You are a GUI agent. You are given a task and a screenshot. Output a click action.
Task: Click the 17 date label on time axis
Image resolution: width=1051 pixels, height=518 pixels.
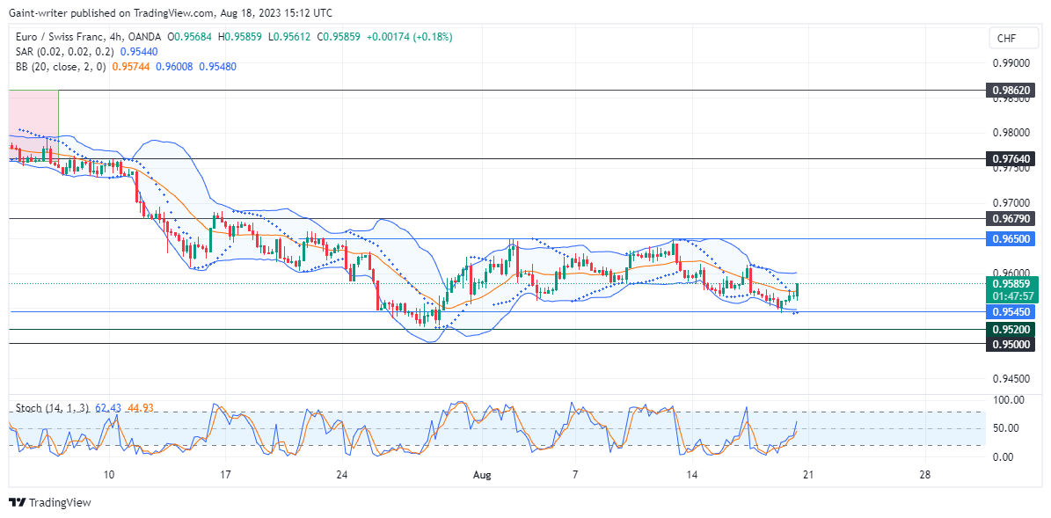click(x=225, y=475)
